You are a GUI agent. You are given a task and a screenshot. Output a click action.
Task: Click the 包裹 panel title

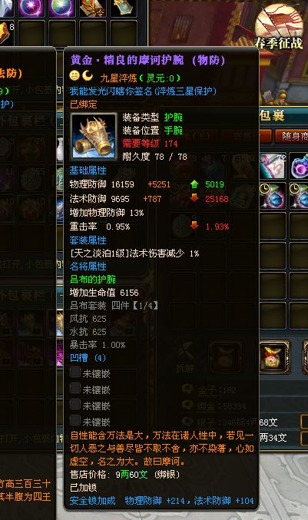click(272, 115)
